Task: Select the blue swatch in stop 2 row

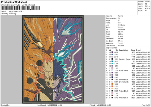Action: pyautogui.click(x=112, y=55)
